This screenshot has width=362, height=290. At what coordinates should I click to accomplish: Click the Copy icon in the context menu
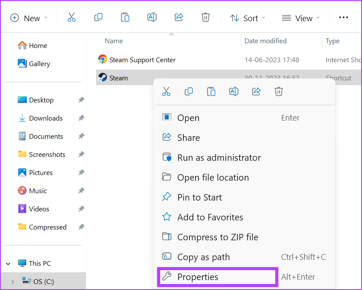pyautogui.click(x=189, y=92)
